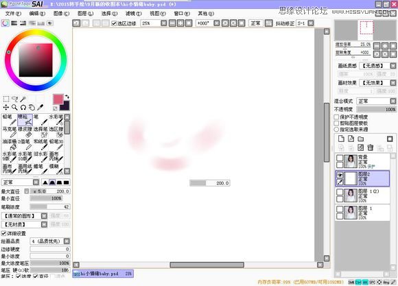Screen dimensions: 398x286
Task: Select the sharpest triangle brush edge shape
Action: 45,182
